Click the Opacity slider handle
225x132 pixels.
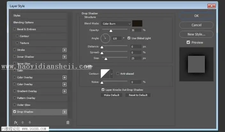point(111,31)
